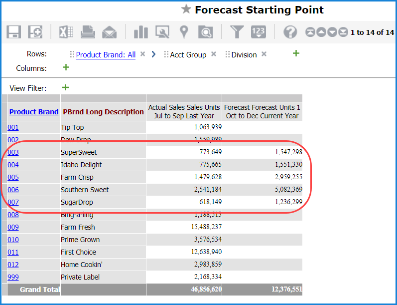Remove Product Brand from rows
The height and width of the screenshot is (305, 397).
coord(143,54)
